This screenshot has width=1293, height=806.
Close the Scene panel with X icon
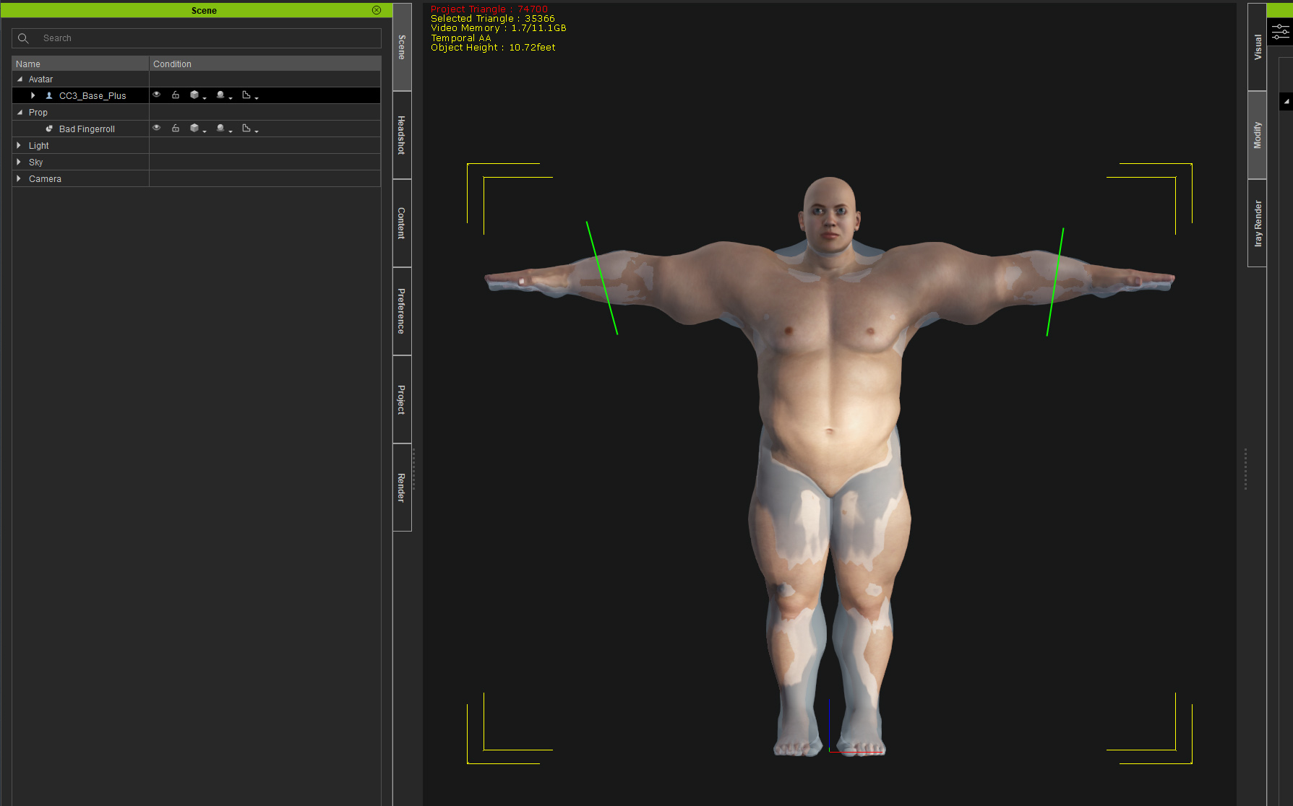(377, 10)
